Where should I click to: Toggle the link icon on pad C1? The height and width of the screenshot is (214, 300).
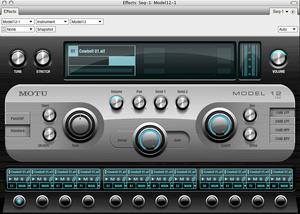pyautogui.click(x=28, y=179)
